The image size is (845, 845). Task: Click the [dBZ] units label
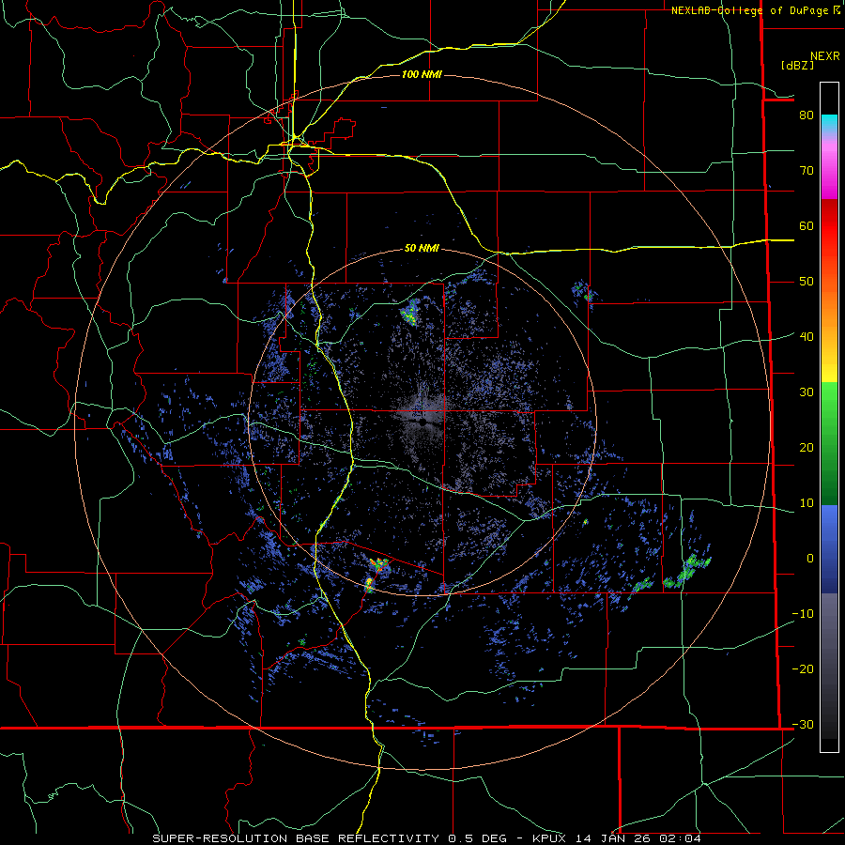[797, 66]
